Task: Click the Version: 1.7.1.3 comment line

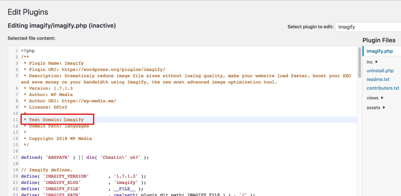Action: [51, 88]
